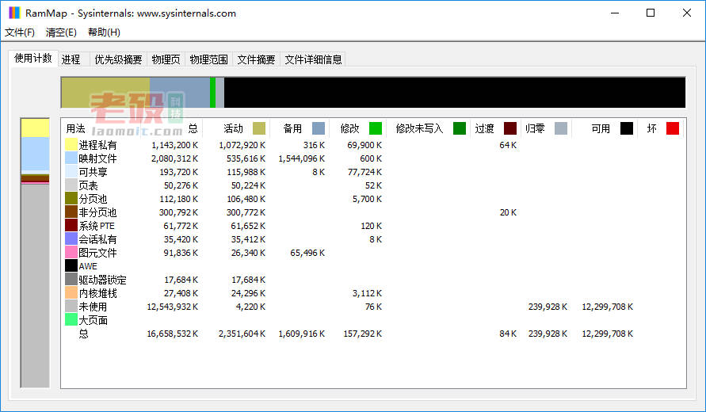Screen dimensions: 706x412
Task: Open the 文件(F) menu
Action: [19, 32]
